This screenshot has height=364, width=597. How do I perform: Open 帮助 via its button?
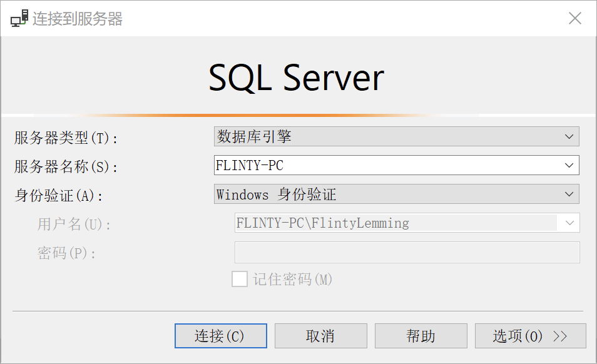421,336
